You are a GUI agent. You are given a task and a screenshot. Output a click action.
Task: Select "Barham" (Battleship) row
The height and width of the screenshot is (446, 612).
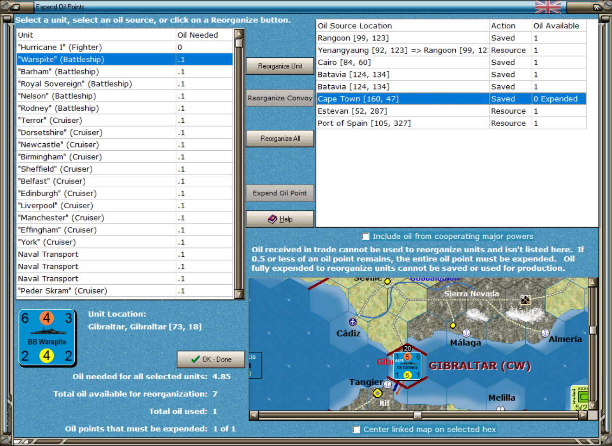[x=125, y=71]
